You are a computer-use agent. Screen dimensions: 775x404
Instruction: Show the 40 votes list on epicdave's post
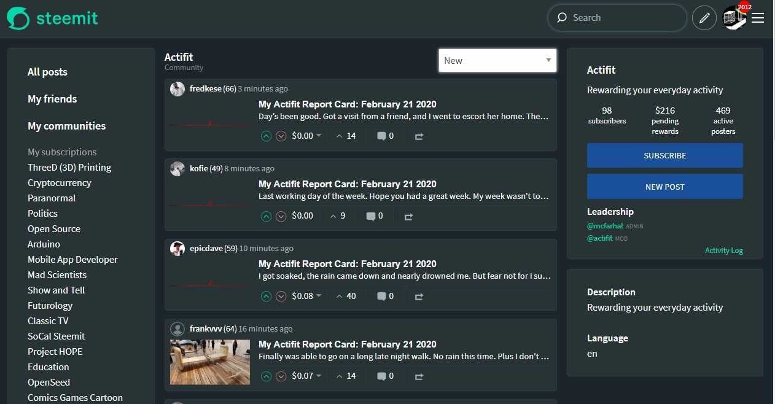coord(346,296)
